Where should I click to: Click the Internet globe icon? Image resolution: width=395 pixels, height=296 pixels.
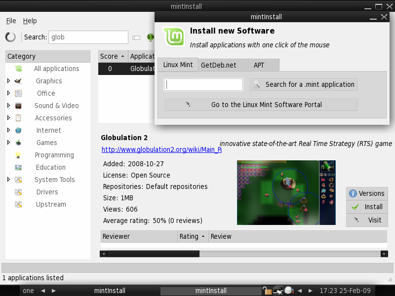(x=18, y=130)
